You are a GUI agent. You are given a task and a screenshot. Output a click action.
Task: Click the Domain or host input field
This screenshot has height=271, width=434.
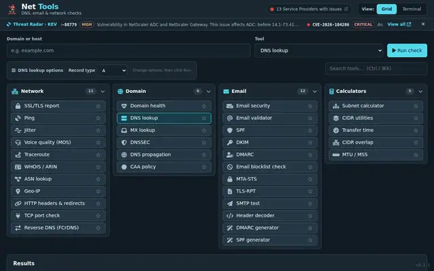(128, 51)
